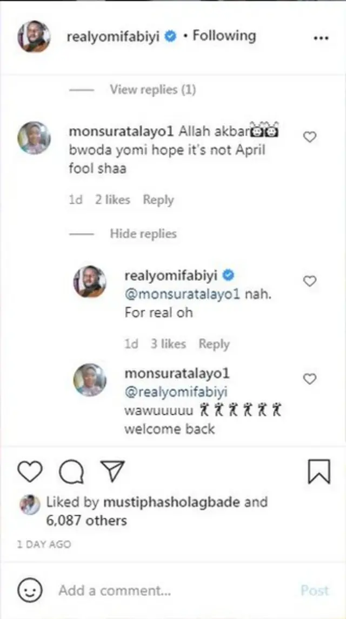Save the post using the bookmark icon
Image resolution: width=346 pixels, height=619 pixels.
(x=320, y=471)
